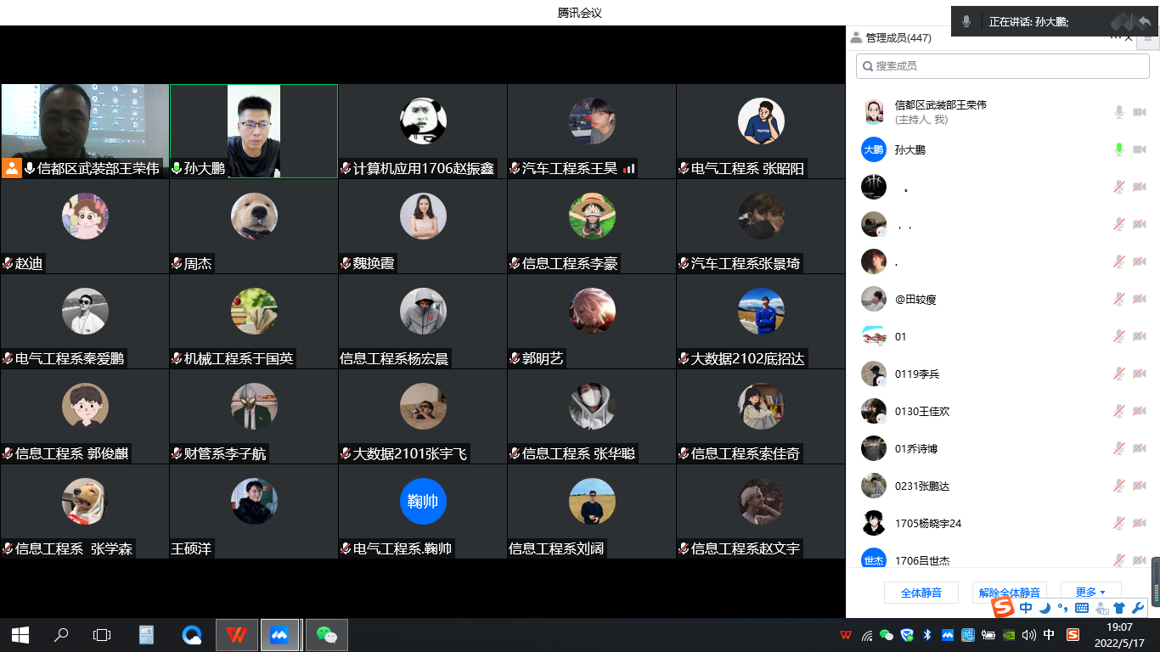Viewport: 1160px width, 652px height.
Task: Click the 解除全体静音 button
Action: point(1009,593)
